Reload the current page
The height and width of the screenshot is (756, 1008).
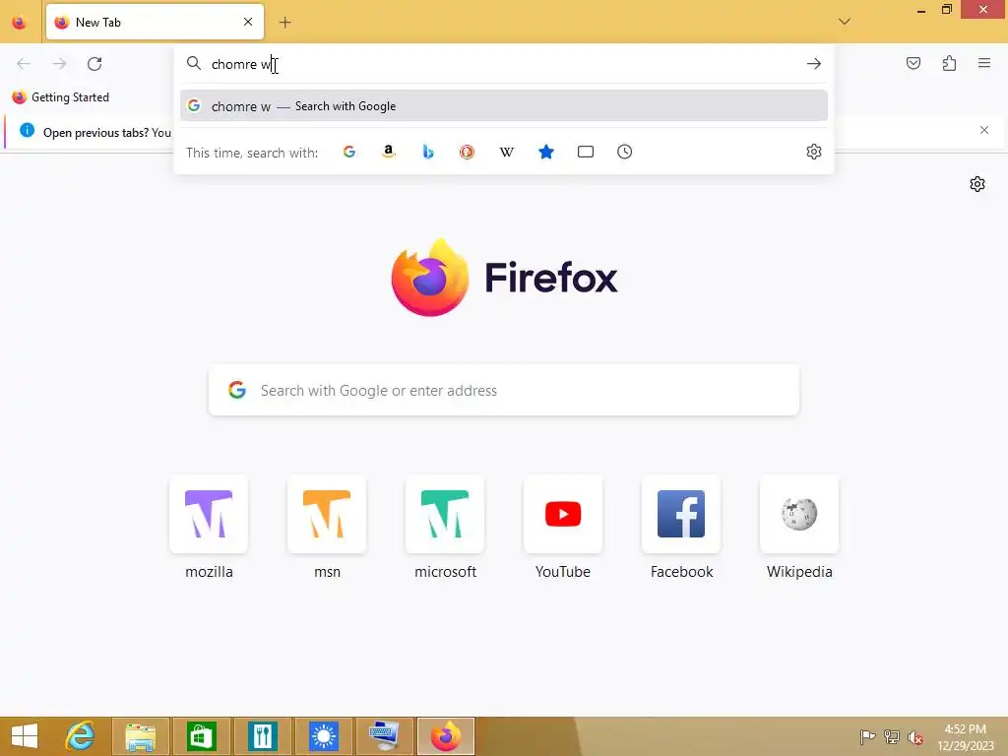click(x=94, y=64)
